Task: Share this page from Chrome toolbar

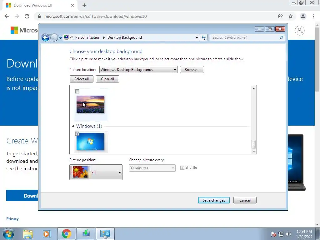Action: tap(280, 16)
